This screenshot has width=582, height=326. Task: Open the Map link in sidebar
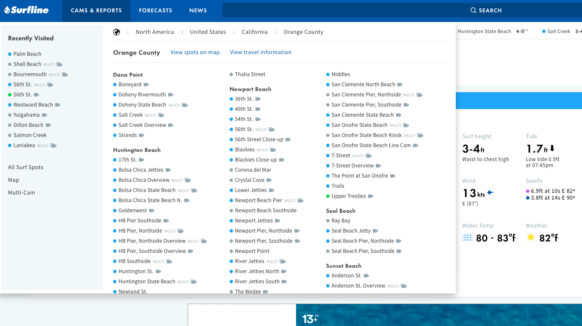[14, 180]
